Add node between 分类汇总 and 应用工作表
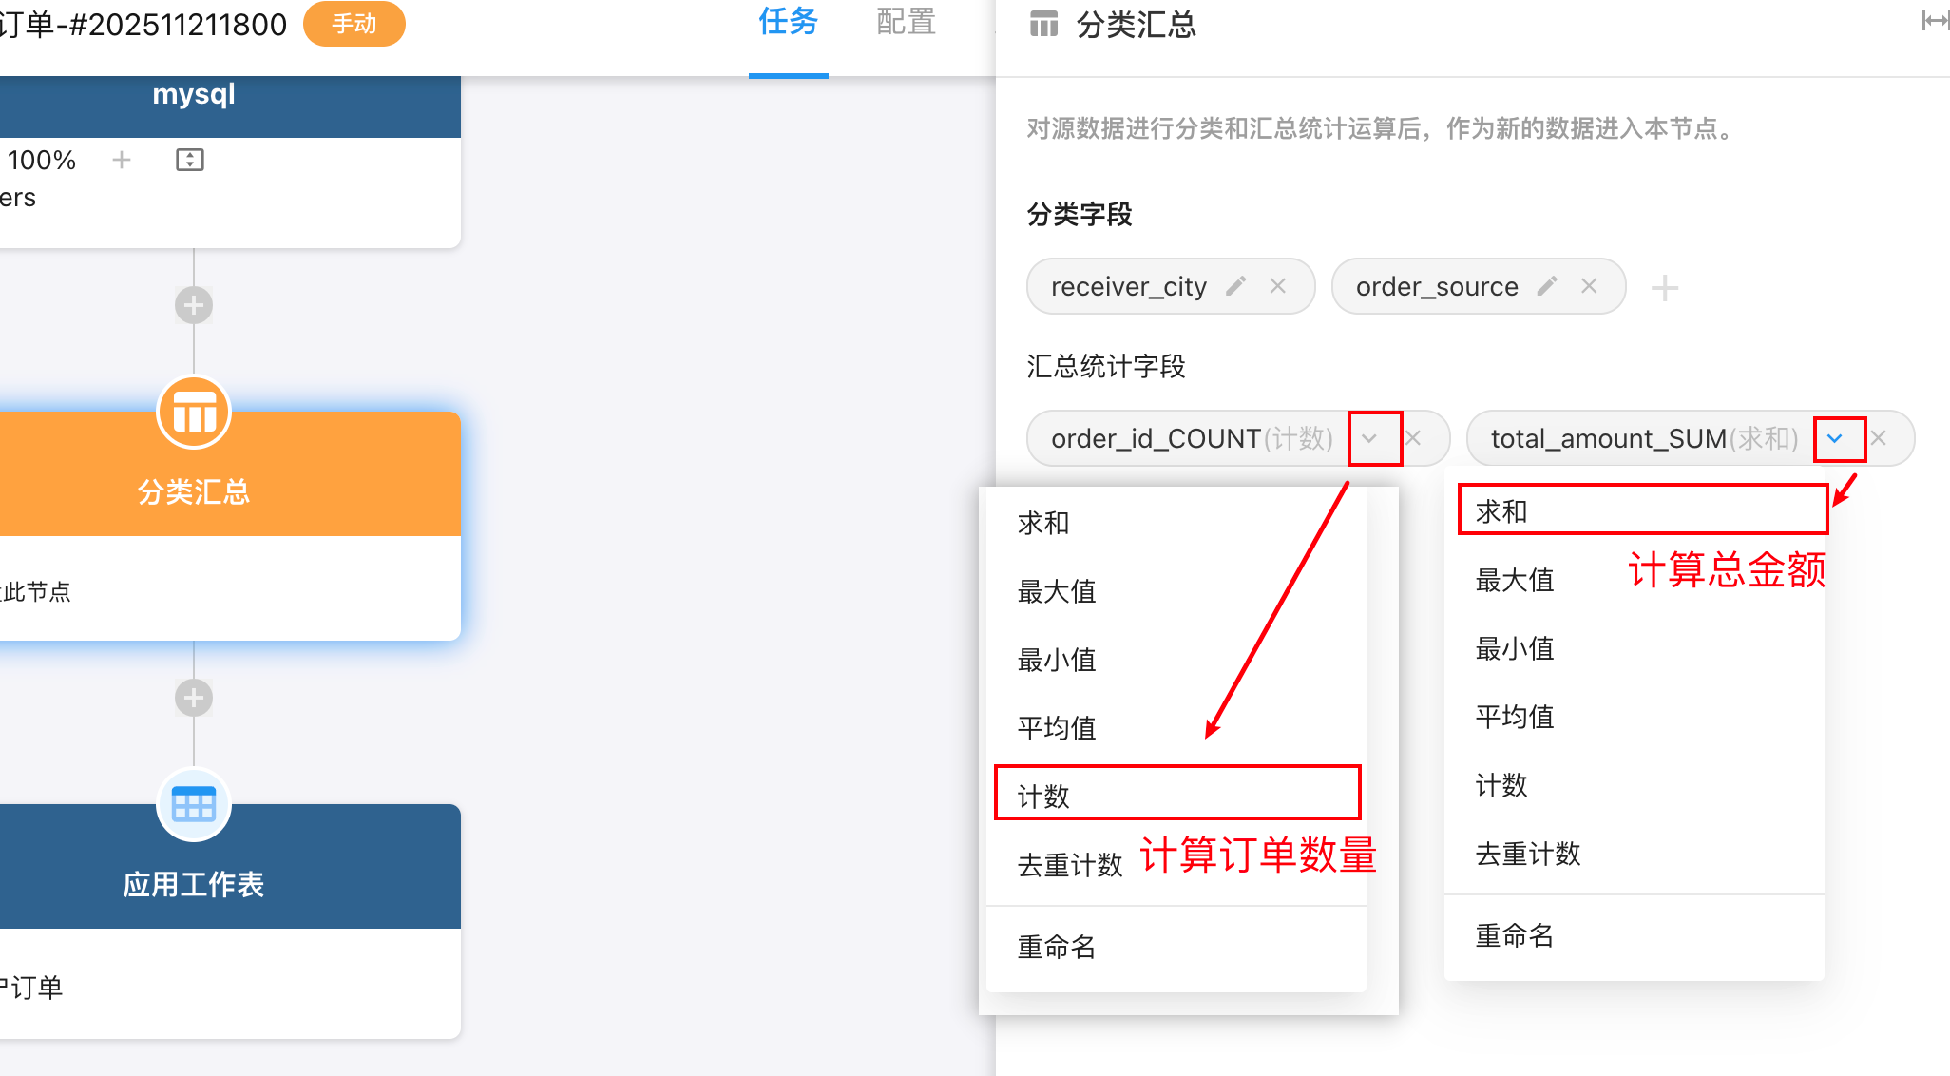1950x1076 pixels. (194, 698)
